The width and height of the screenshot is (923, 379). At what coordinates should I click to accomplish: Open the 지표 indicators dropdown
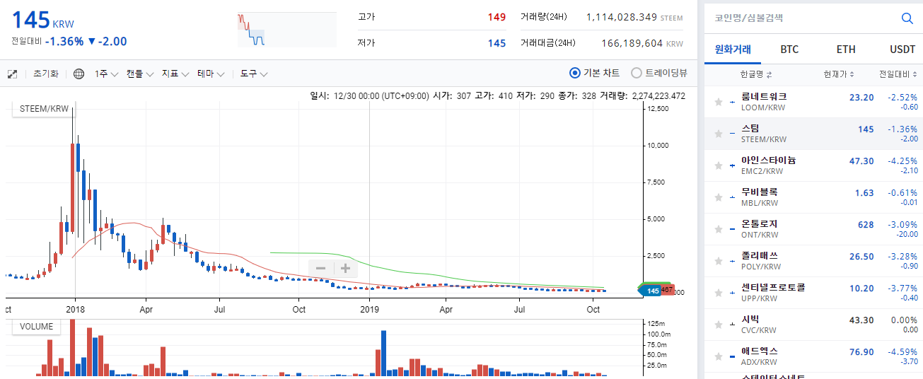pyautogui.click(x=175, y=74)
